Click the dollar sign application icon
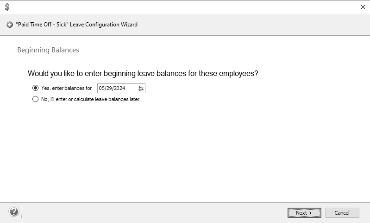 tap(7, 7)
